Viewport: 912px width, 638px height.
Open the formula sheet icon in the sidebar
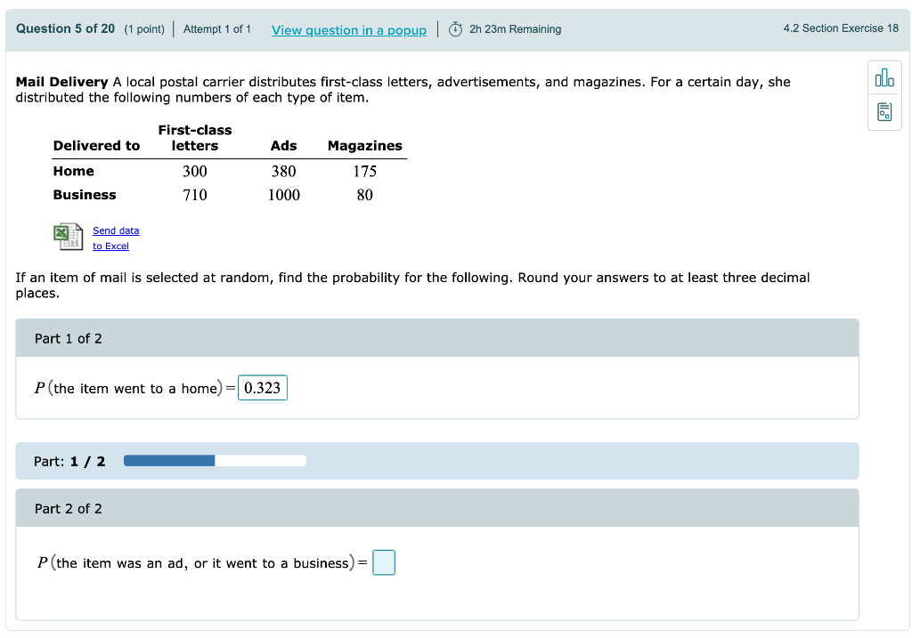coord(884,111)
